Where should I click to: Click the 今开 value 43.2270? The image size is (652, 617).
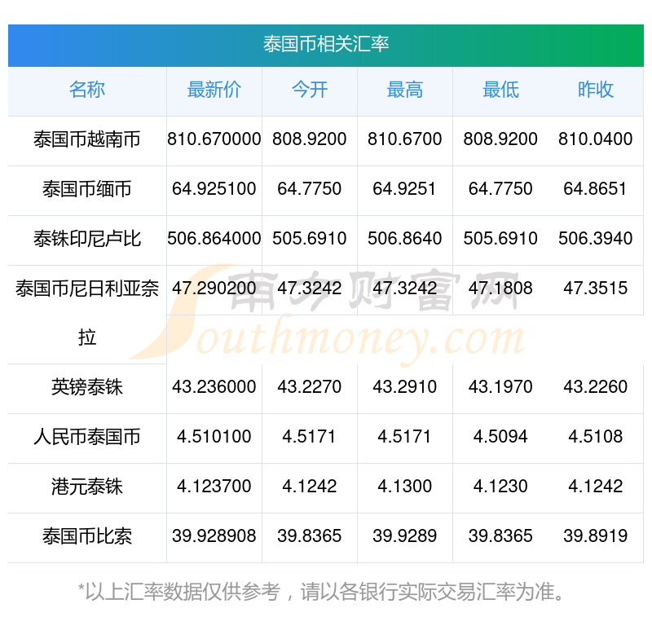click(x=310, y=387)
